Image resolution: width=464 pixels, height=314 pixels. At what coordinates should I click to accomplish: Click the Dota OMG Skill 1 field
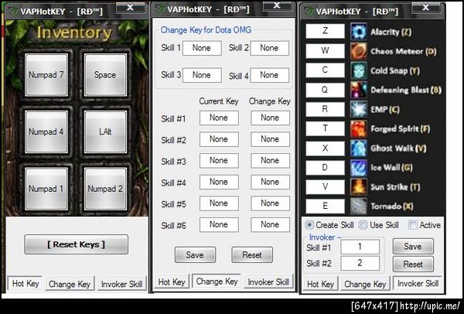click(202, 48)
